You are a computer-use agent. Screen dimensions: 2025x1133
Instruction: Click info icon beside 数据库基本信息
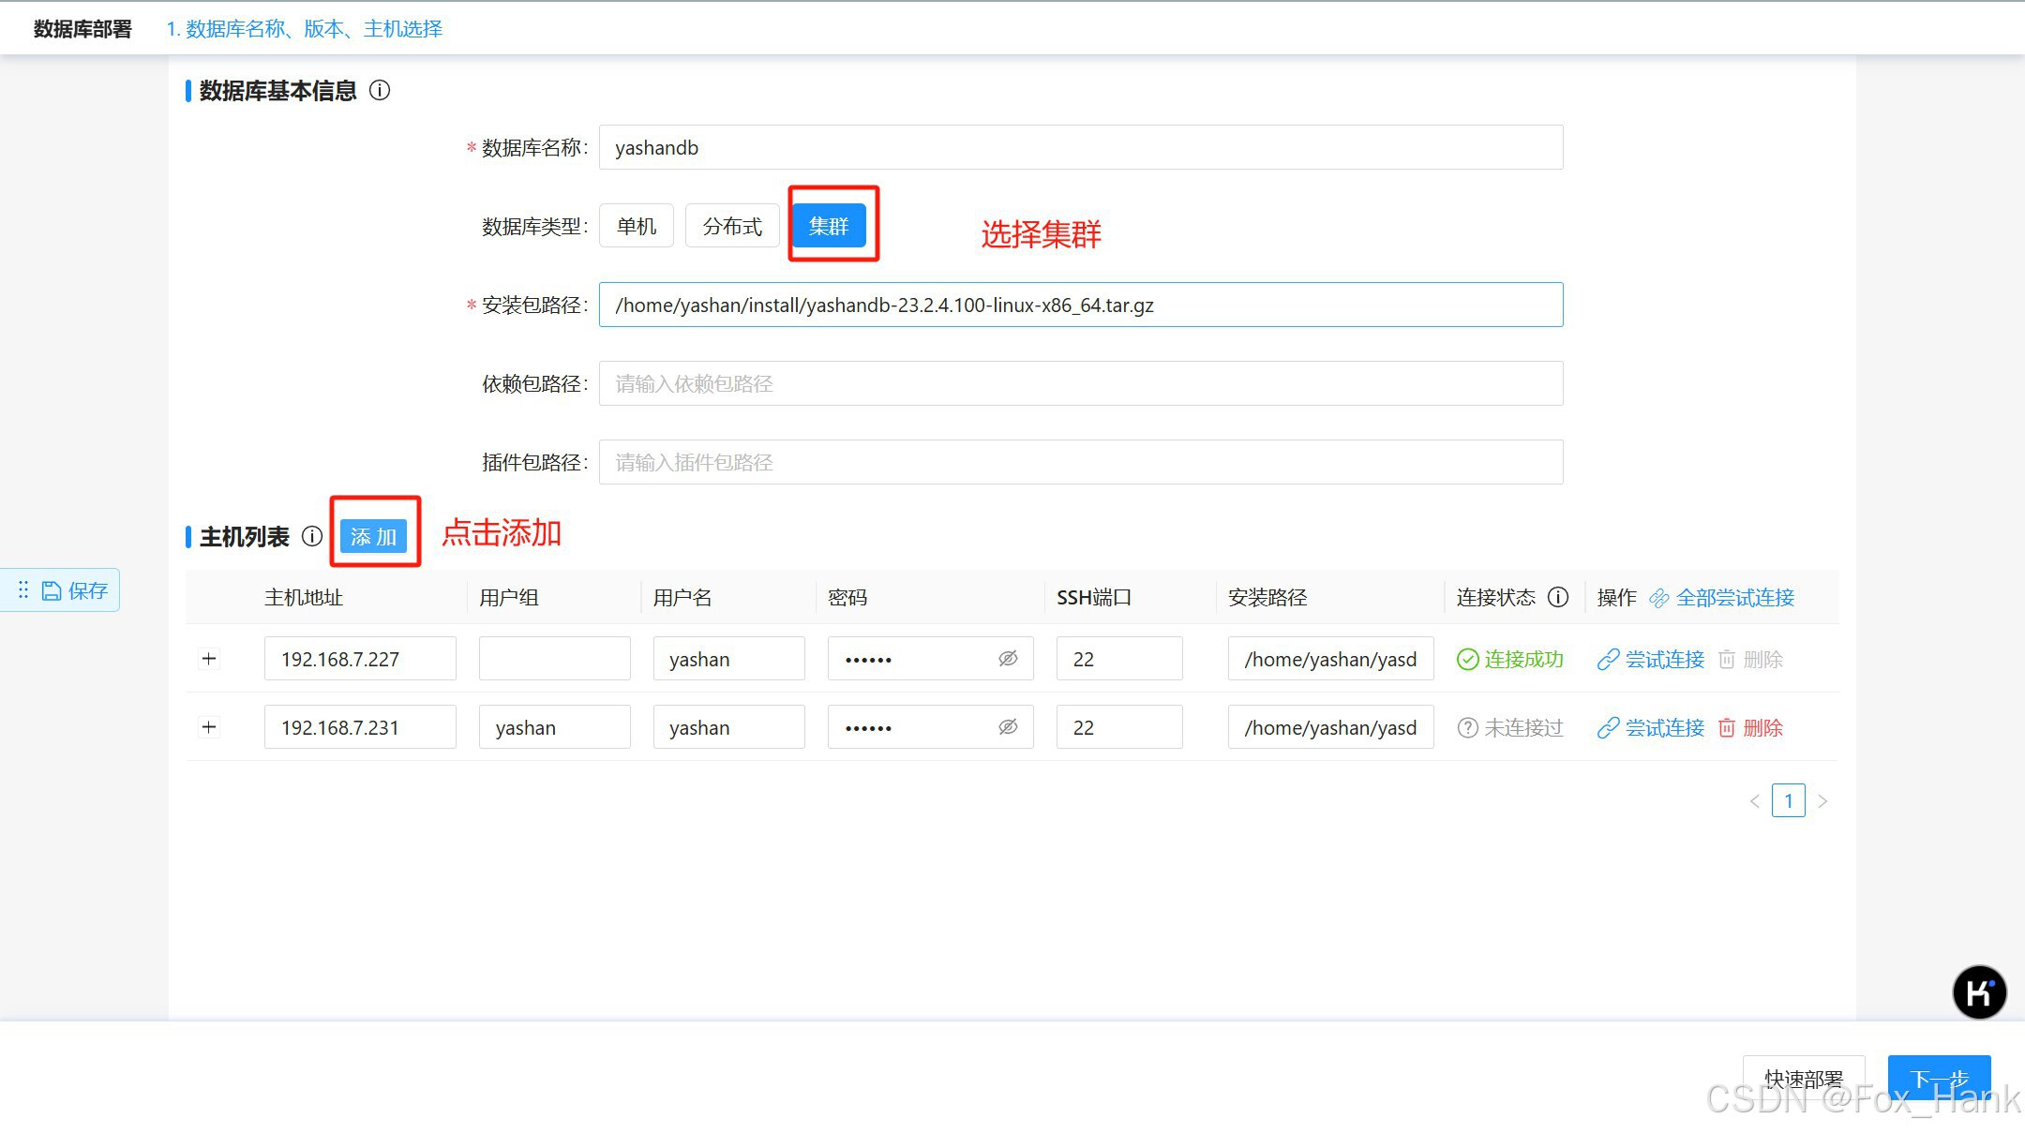[x=380, y=91]
